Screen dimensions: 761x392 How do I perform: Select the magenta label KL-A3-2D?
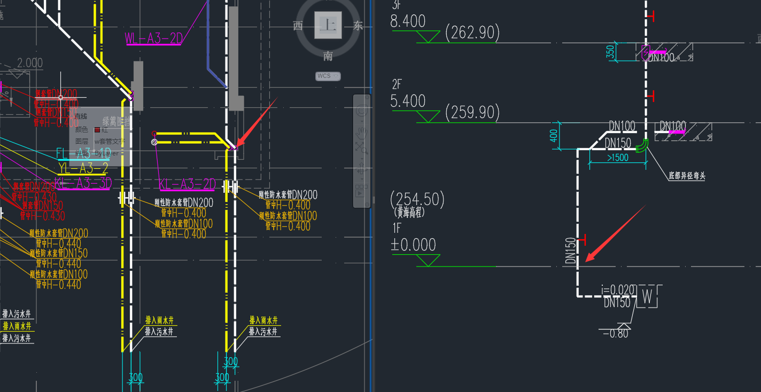187,184
